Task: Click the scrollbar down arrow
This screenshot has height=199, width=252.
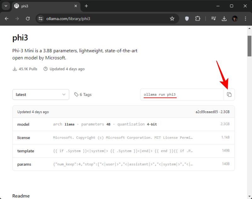Action: click(x=249, y=196)
